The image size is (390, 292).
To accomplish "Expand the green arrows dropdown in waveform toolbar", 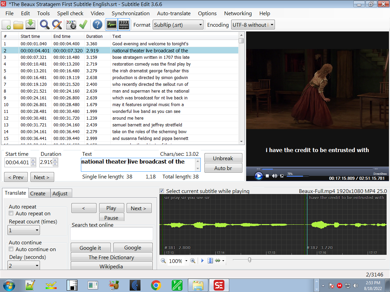I will [223, 261].
